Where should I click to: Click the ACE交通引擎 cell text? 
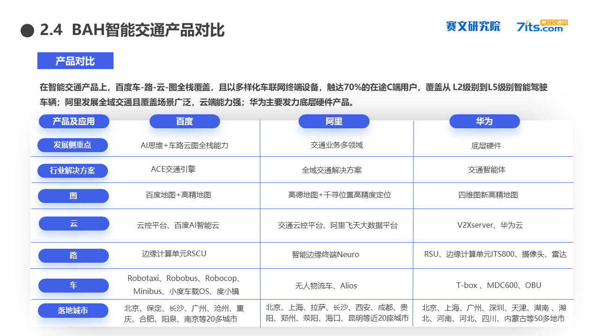(x=173, y=169)
